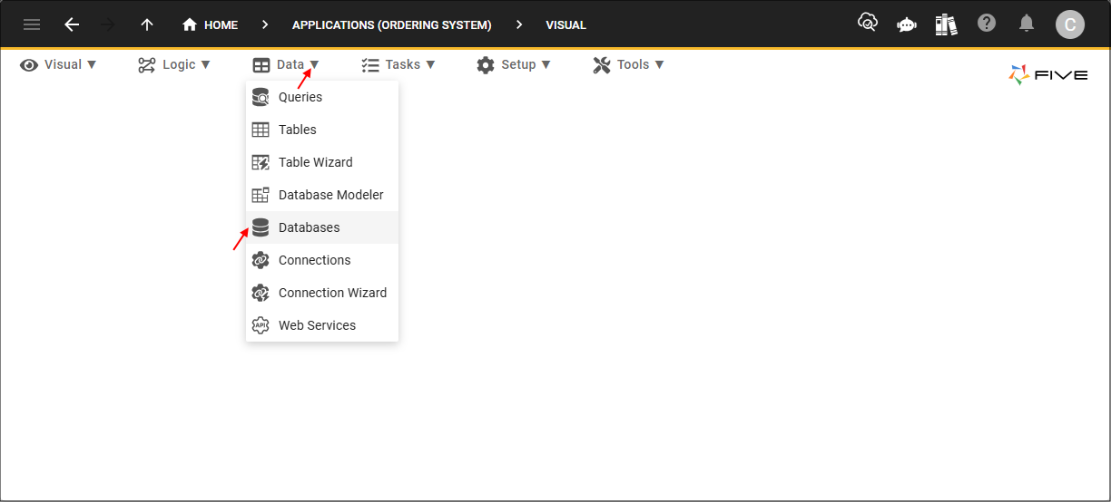Click the Visual menu eye icon
The height and width of the screenshot is (502, 1111).
tap(29, 65)
